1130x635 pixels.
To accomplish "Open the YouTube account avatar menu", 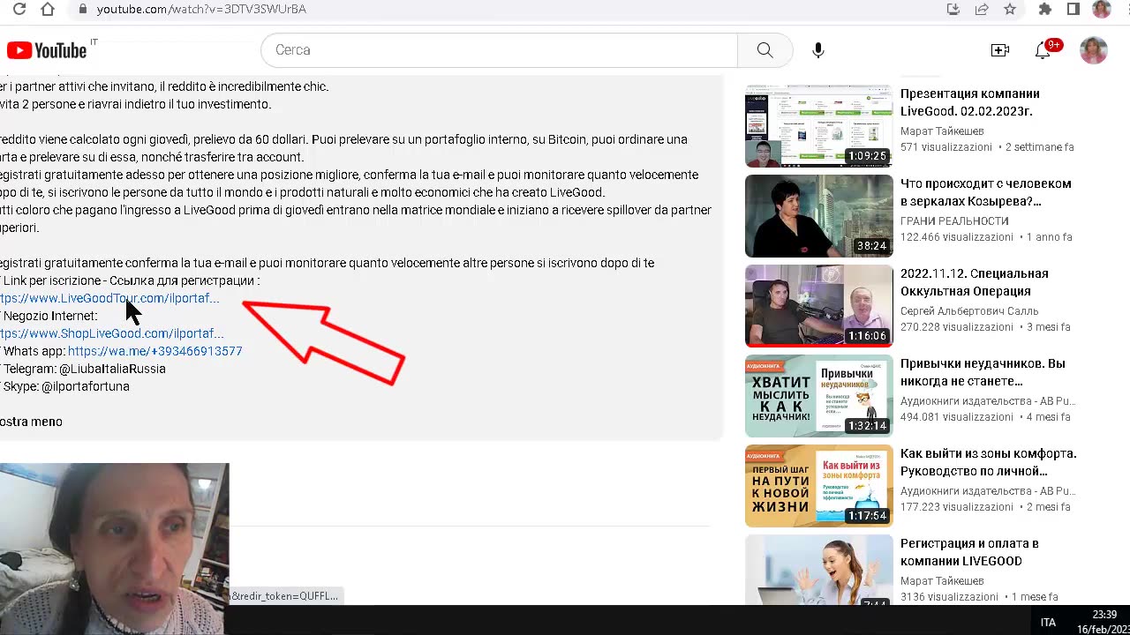I will tap(1094, 50).
